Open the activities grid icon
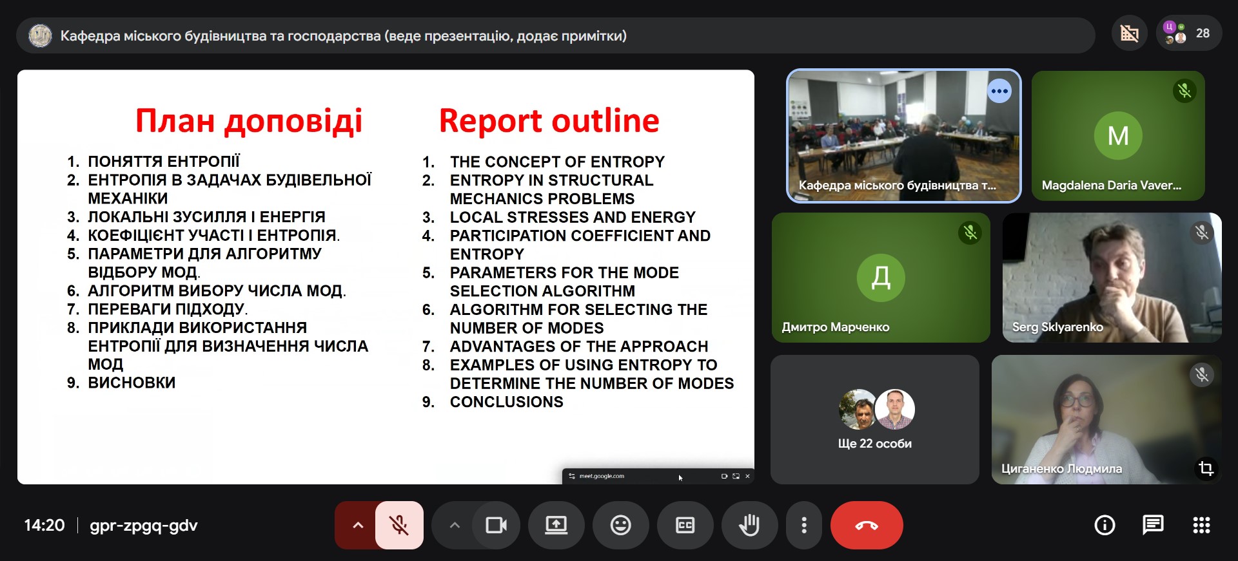 [x=1201, y=526]
